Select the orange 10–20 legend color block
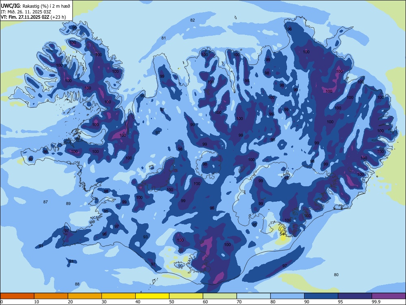 click(51, 296)
